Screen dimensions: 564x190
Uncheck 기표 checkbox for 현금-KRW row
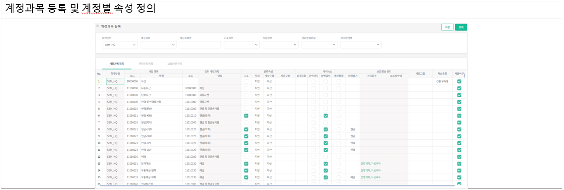(246, 116)
